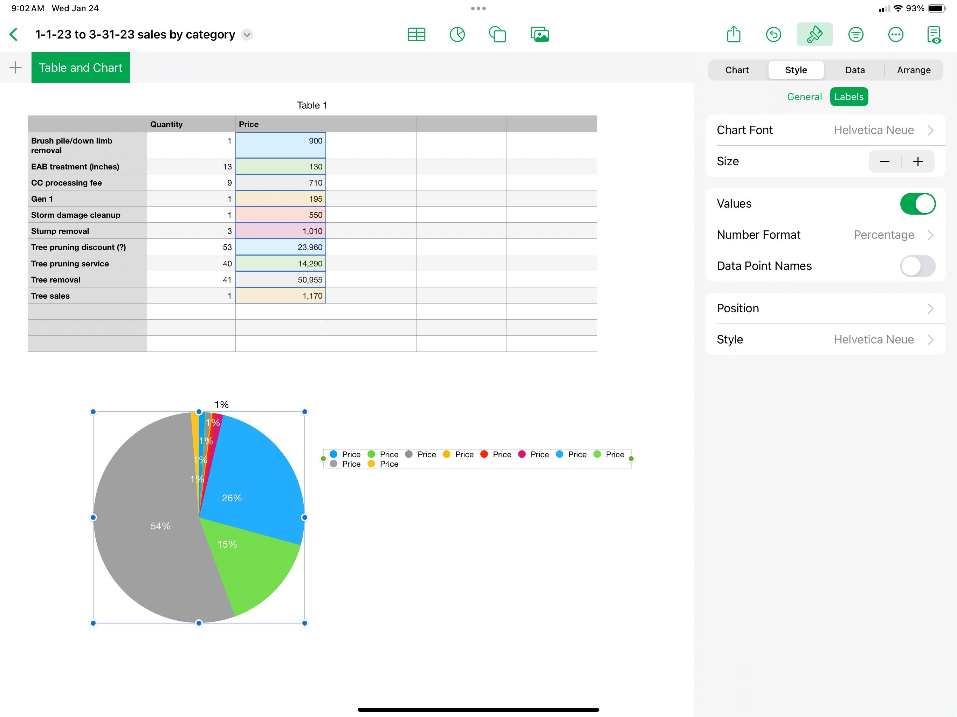The image size is (957, 717).
Task: Select the Table and Chart sheet
Action: pyautogui.click(x=81, y=68)
